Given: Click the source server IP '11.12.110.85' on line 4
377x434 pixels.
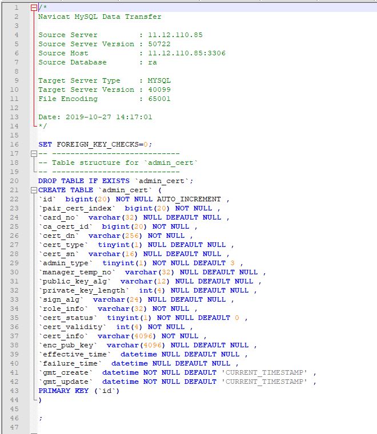Looking at the screenshot, I should [x=175, y=35].
